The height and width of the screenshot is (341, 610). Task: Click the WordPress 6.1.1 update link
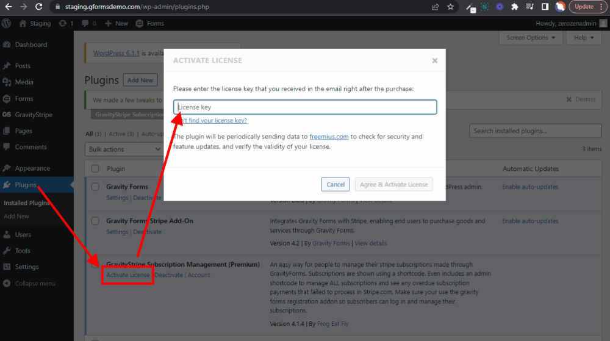pyautogui.click(x=116, y=53)
